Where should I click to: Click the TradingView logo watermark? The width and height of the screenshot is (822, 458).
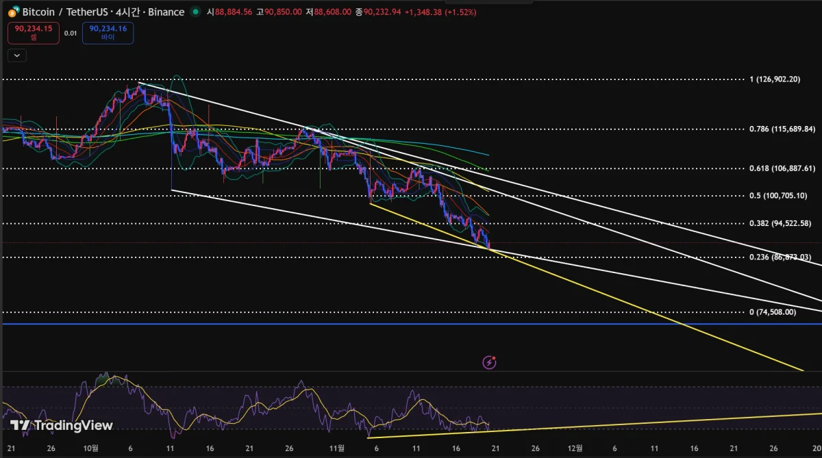coord(62,426)
